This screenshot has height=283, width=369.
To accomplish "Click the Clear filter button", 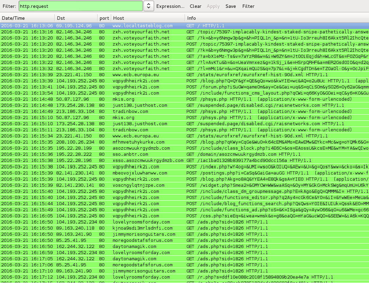I will [196, 6].
